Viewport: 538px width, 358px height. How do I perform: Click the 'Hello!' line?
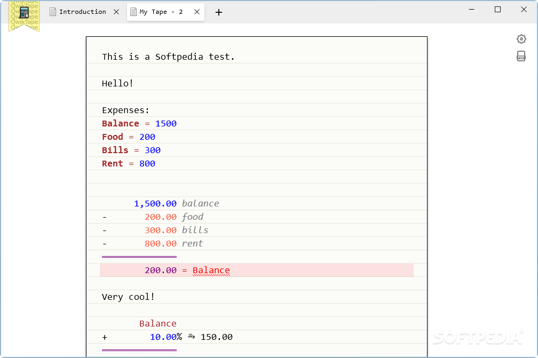point(117,83)
